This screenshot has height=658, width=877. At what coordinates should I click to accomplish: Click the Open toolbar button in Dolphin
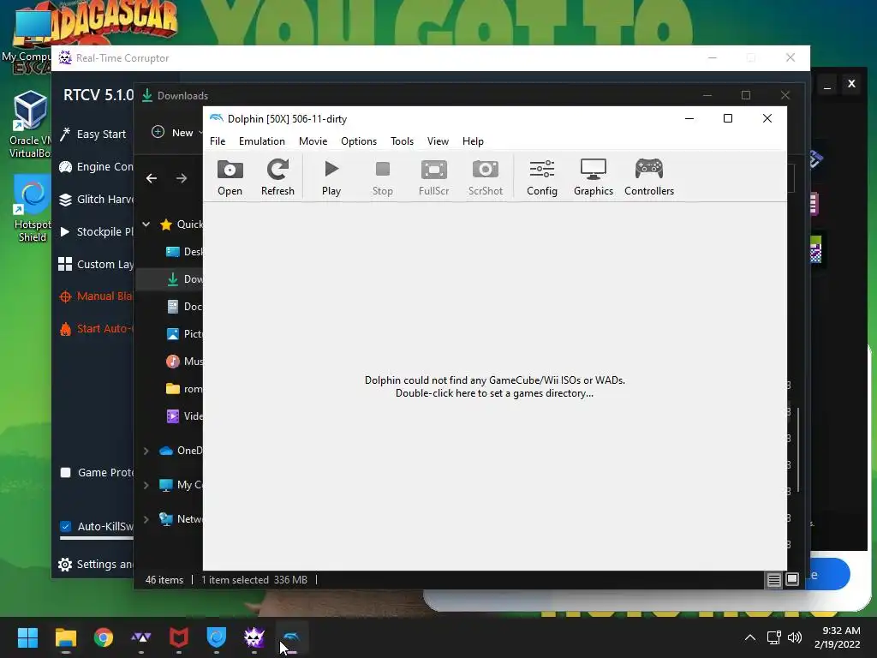point(230,178)
